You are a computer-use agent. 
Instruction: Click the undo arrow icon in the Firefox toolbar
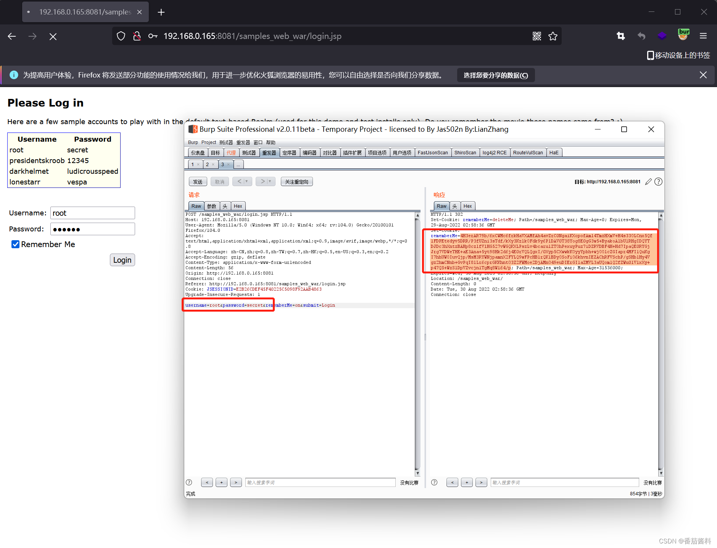[x=641, y=36]
